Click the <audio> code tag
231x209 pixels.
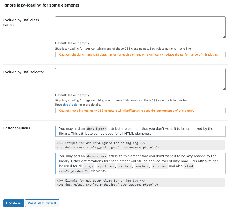[x=142, y=166]
